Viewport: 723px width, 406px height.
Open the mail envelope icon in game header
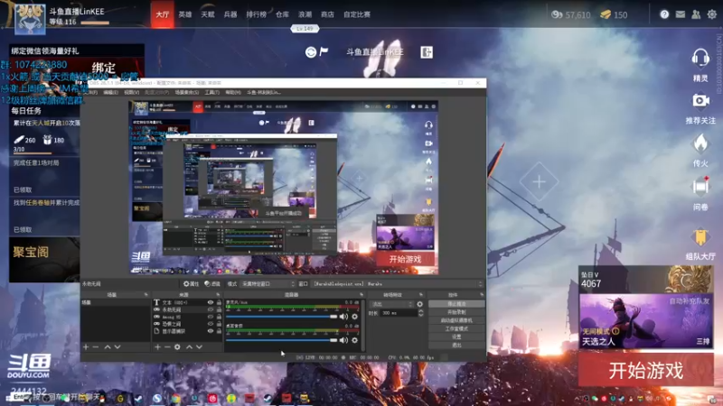[x=681, y=14]
